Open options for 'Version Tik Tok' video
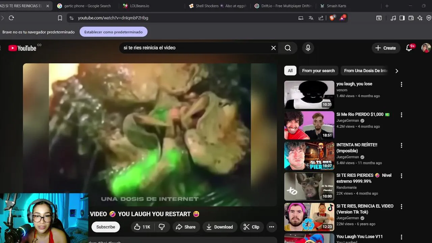432x243 pixels. click(x=401, y=206)
